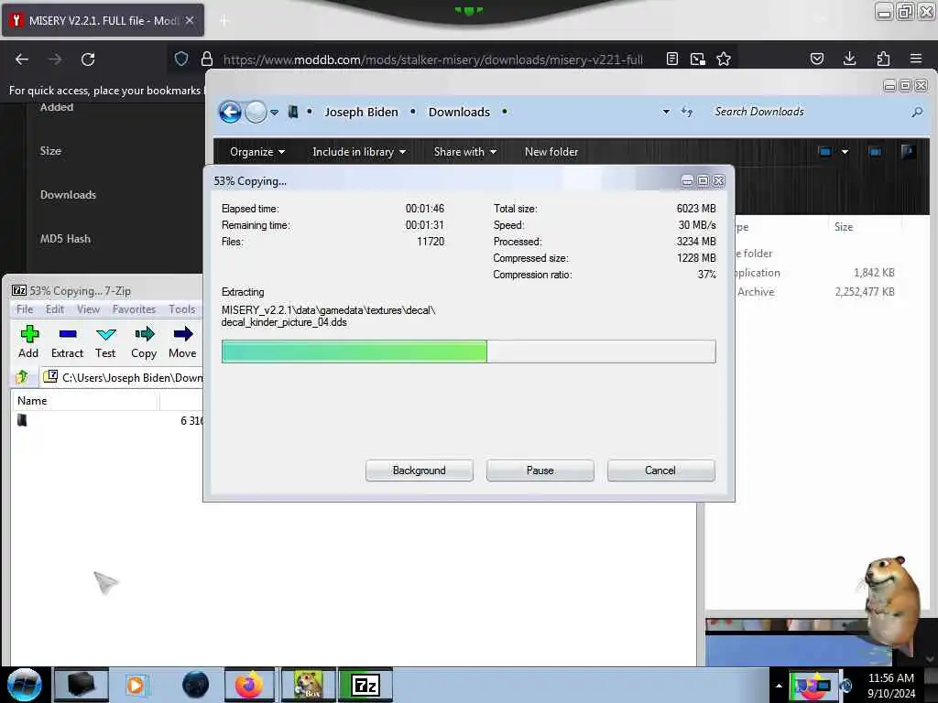
Task: Click Explorer forward navigation button
Action: coord(256,112)
